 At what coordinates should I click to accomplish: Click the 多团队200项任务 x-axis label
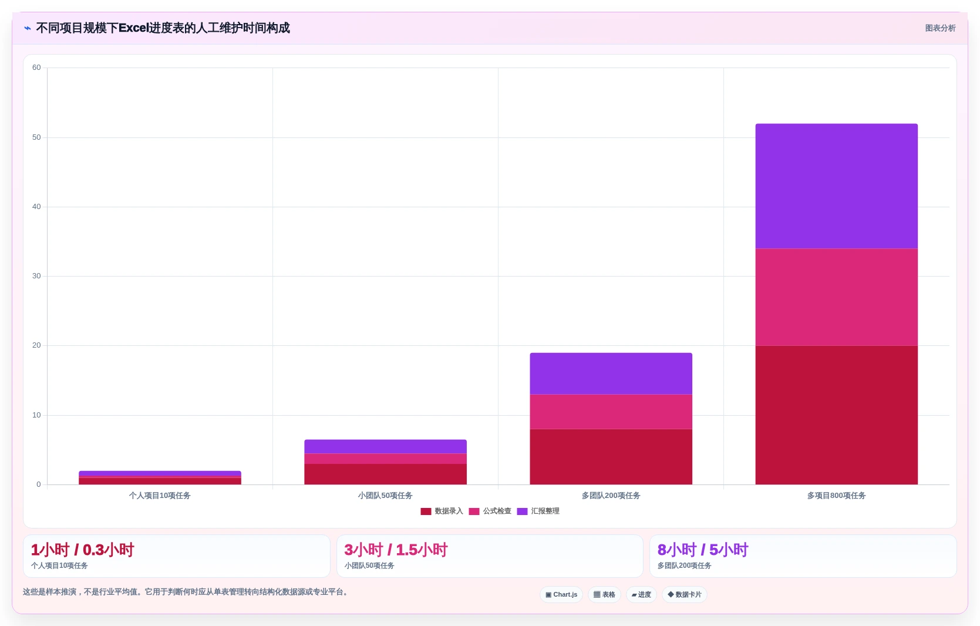(x=611, y=496)
